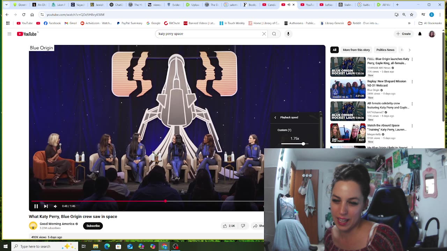The height and width of the screenshot is (251, 447).
Task: Select the All filter chip
Action: [x=335, y=50]
